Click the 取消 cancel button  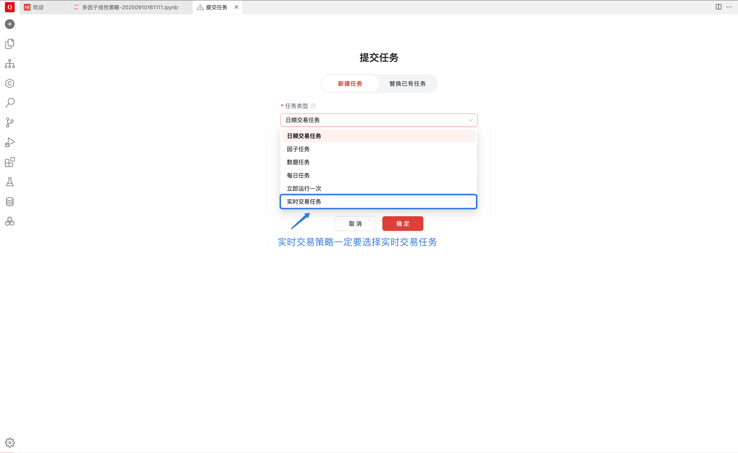pos(355,223)
